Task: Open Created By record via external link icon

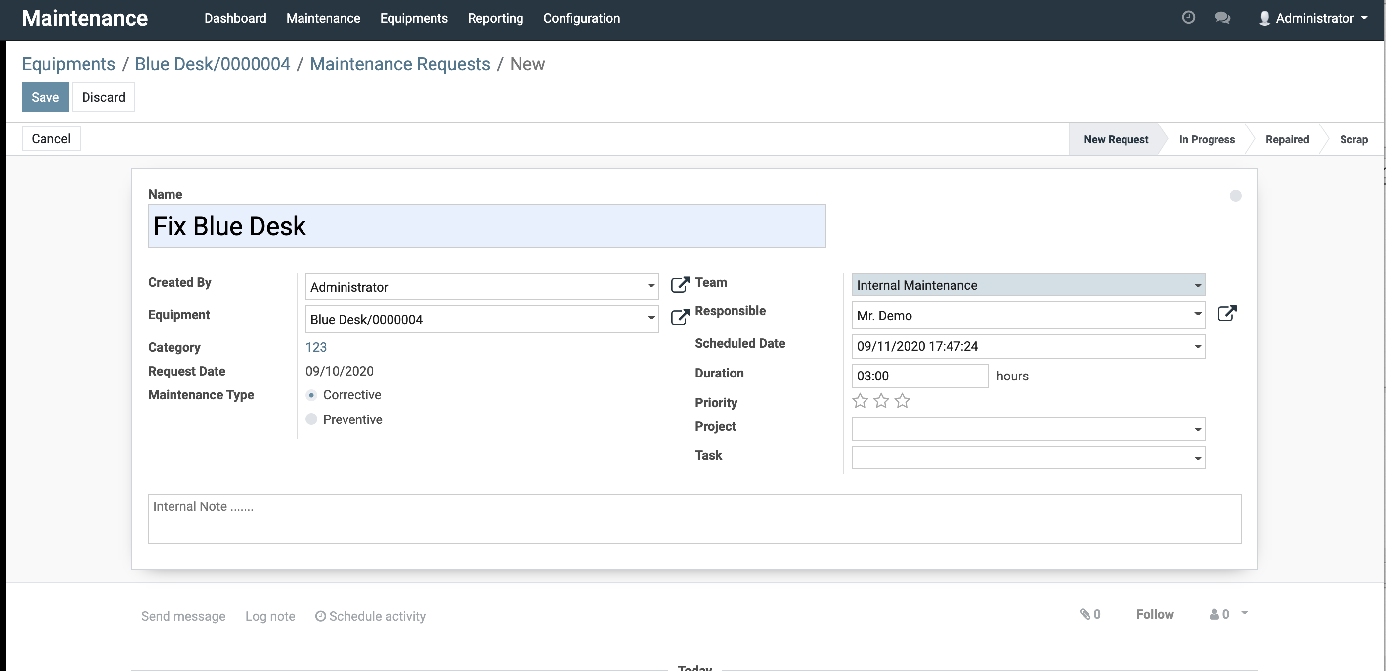Action: click(680, 285)
